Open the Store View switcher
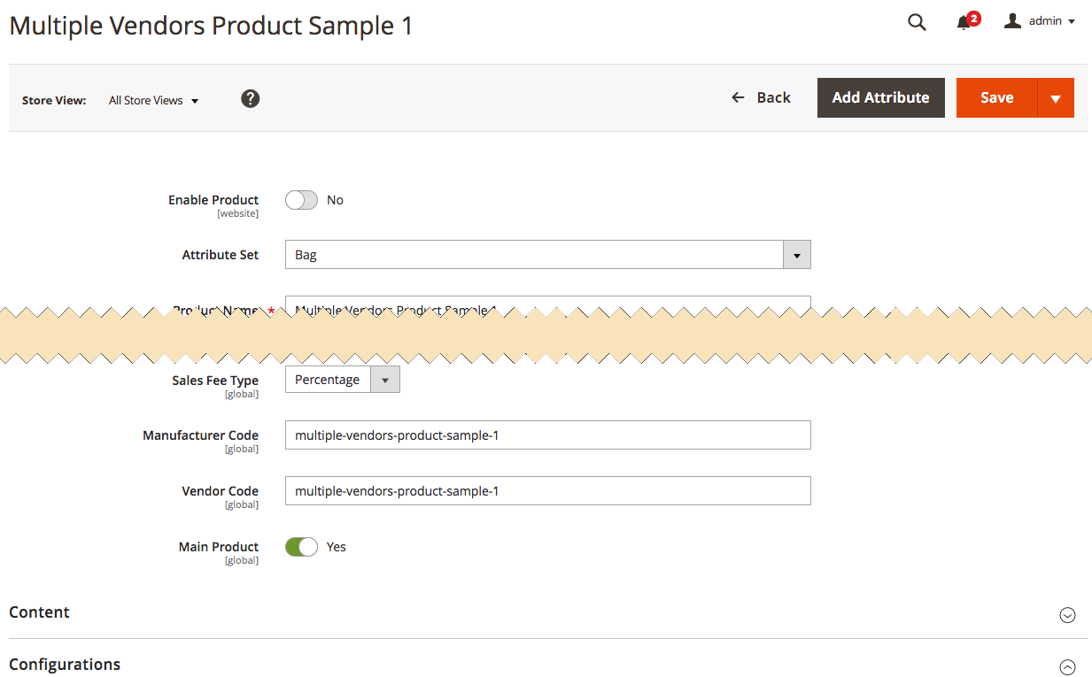The image size is (1092, 677). [x=153, y=101]
